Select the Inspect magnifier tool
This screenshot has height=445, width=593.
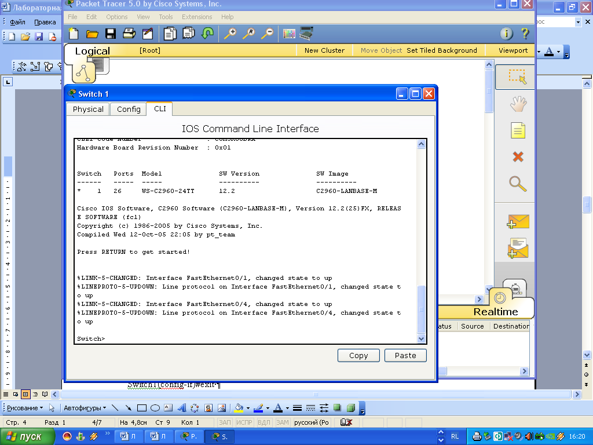coord(518,184)
